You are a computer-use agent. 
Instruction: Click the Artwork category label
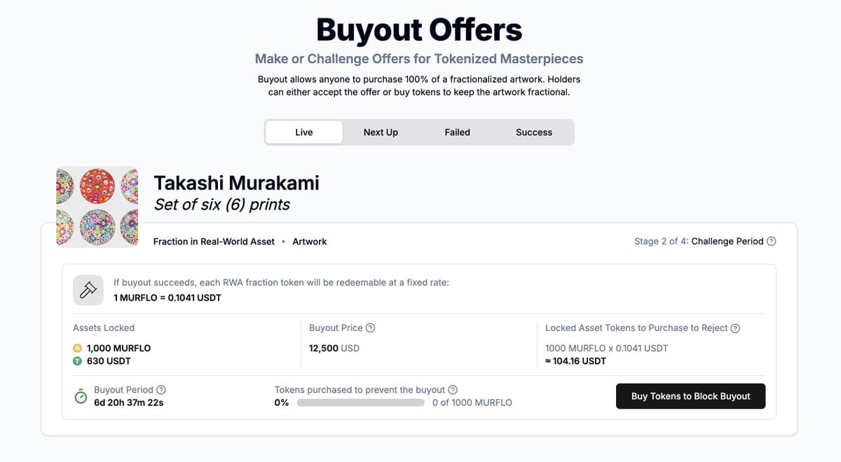pos(310,241)
